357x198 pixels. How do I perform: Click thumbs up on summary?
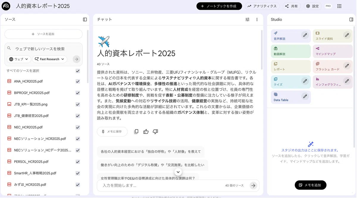(x=146, y=132)
